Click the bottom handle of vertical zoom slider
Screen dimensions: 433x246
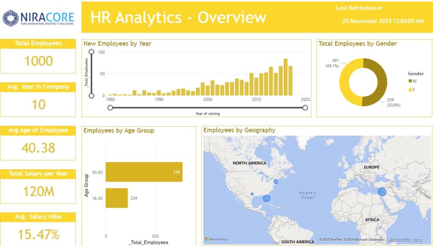pos(91,96)
